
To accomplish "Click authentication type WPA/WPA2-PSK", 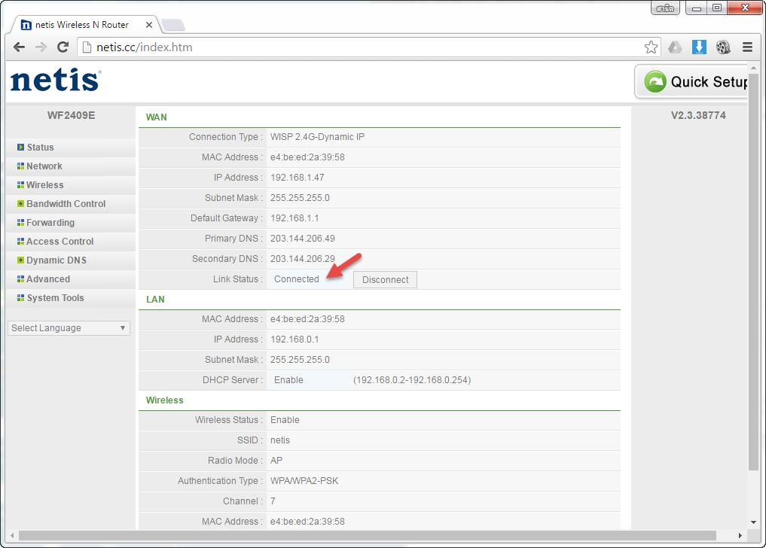I will 304,481.
